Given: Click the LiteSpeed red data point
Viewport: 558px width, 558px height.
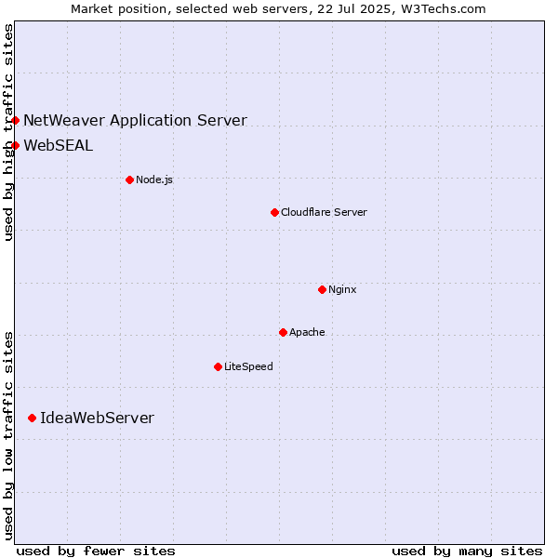Looking at the screenshot, I should (x=219, y=366).
